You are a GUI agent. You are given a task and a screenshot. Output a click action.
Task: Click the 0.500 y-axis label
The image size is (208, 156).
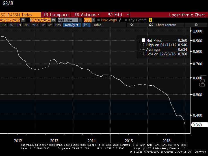click(x=198, y=95)
